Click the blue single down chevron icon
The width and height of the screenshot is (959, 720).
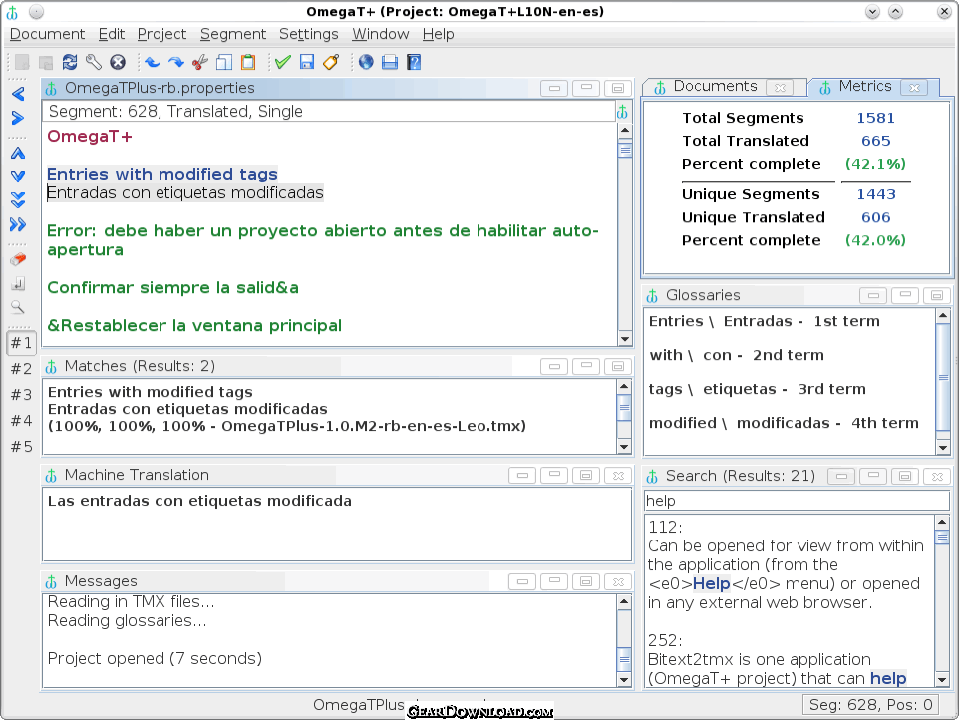18,177
